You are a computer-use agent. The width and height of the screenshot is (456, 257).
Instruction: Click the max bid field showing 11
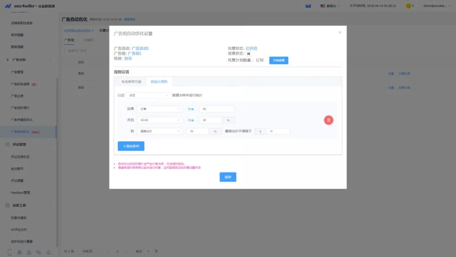pos(278,131)
